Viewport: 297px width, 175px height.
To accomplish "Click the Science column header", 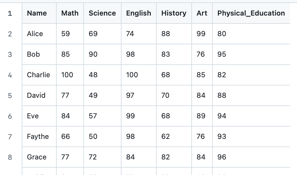I will tap(102, 13).
